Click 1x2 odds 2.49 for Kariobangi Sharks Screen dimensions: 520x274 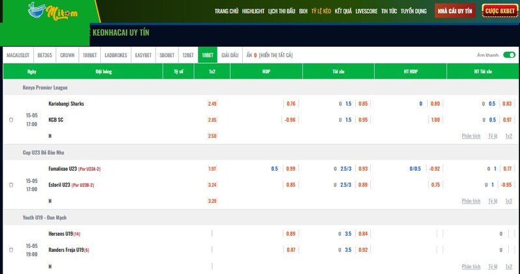[212, 104]
